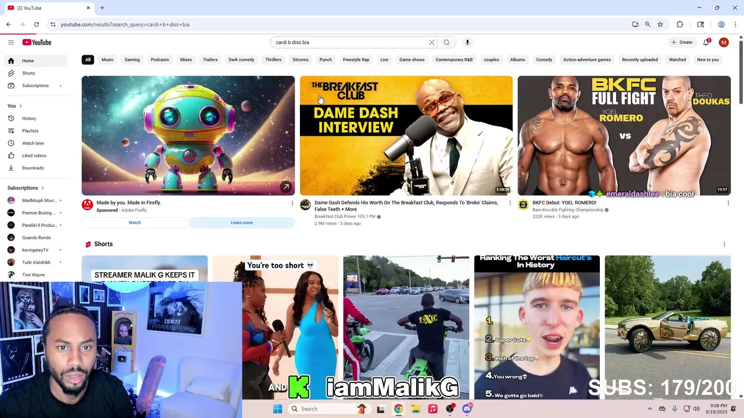
Task: Open MadMorph Movies channel subscription
Action: pos(35,200)
